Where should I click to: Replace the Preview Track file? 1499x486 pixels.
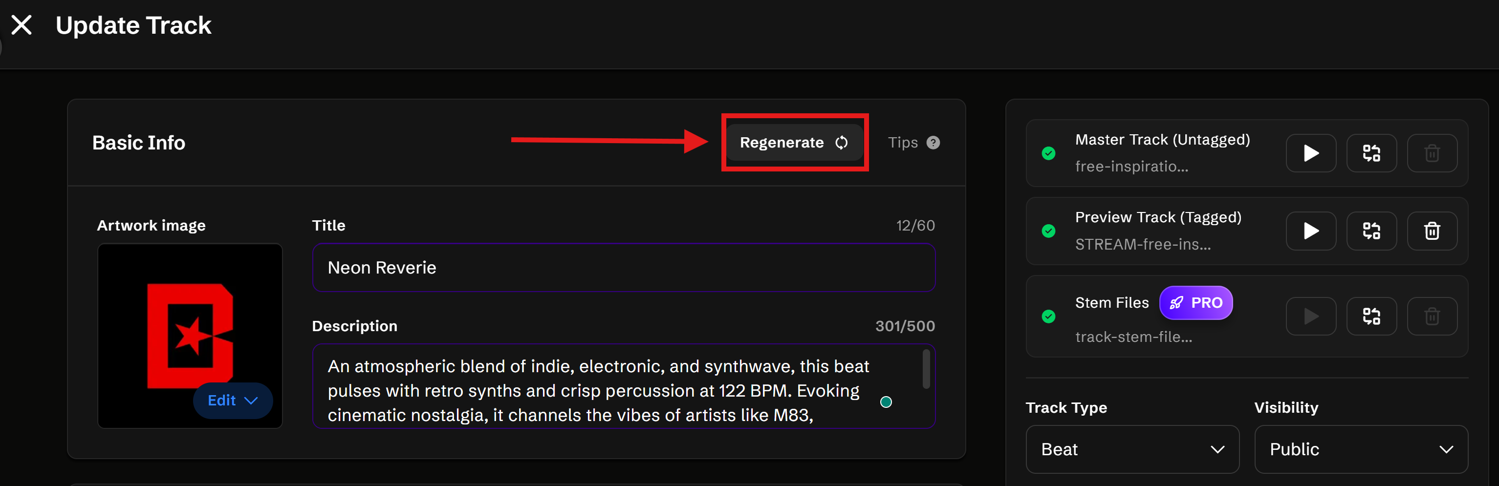[x=1371, y=231]
